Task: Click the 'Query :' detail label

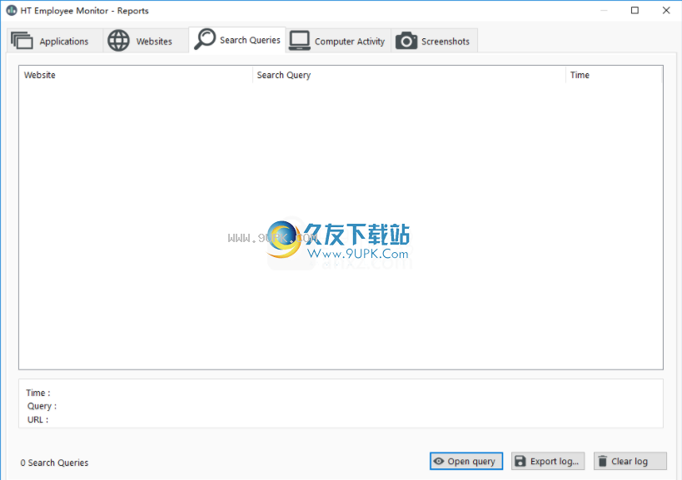Action: tap(42, 406)
